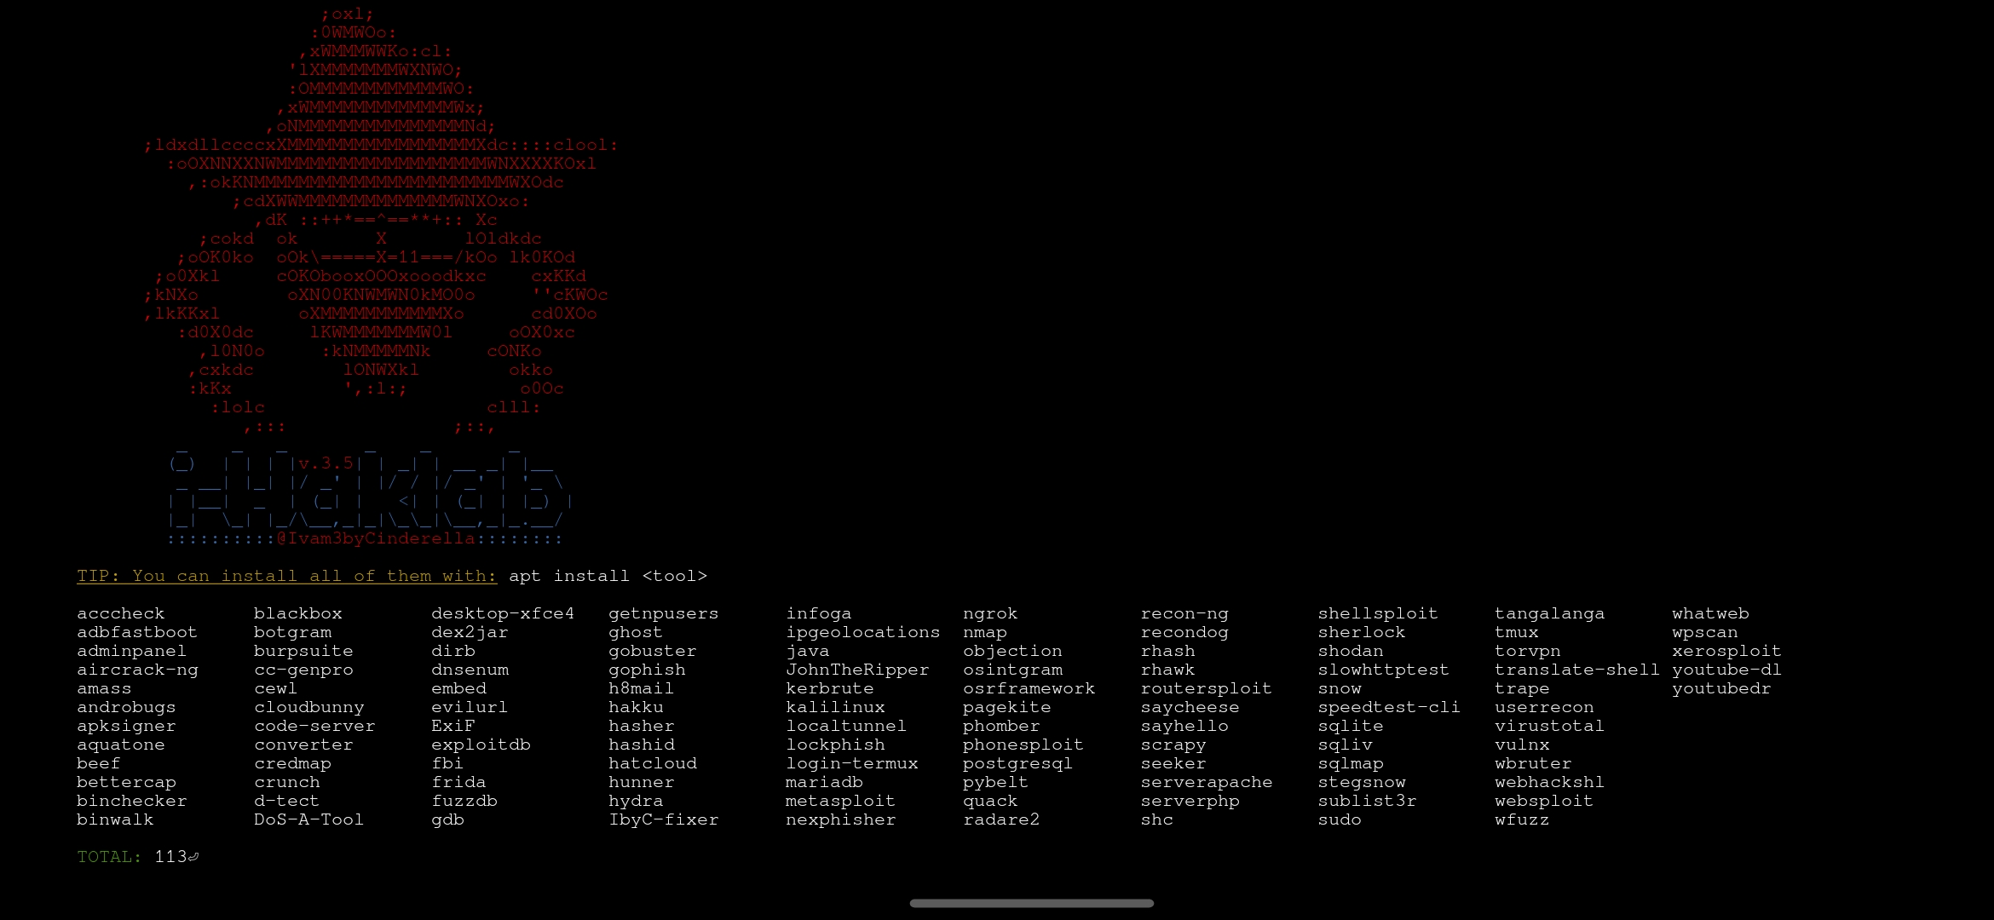The height and width of the screenshot is (920, 1994).
Task: Click the radare2 tool entry
Action: [x=1000, y=819]
